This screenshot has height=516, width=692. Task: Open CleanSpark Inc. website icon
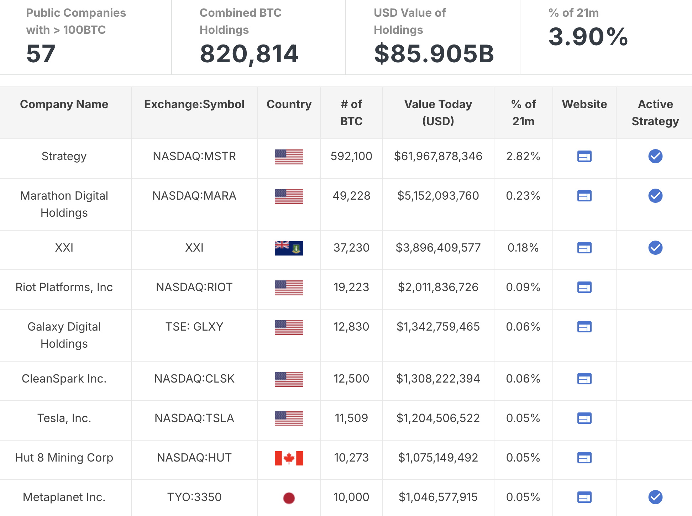tap(584, 379)
